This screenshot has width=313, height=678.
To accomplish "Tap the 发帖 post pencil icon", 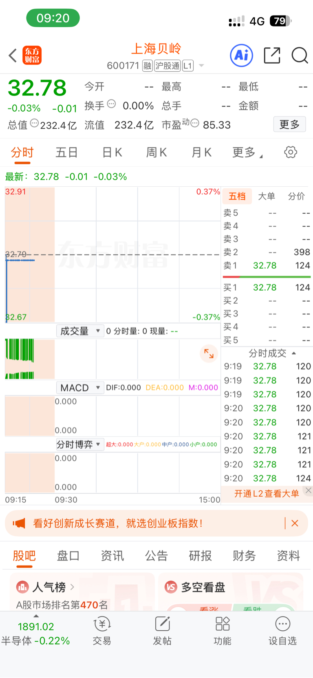I will tap(162, 631).
